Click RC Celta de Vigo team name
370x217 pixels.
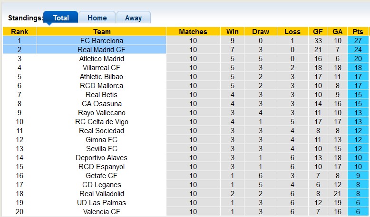tap(101, 122)
